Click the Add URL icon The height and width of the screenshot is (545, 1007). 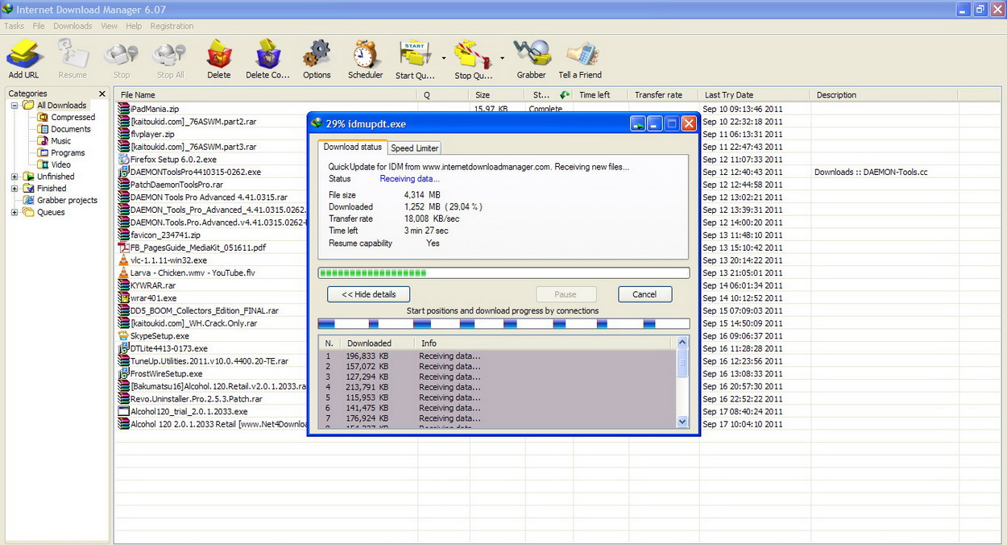click(23, 56)
